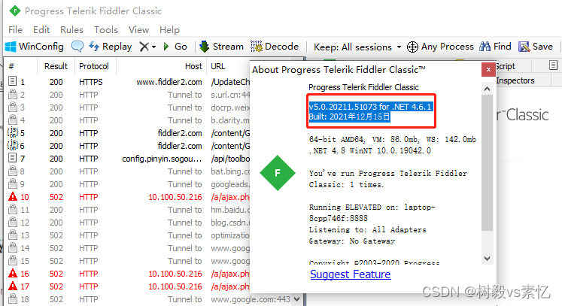Screen dimensions: 562x306
Task: Click the document icon of session 1
Action: (13, 81)
